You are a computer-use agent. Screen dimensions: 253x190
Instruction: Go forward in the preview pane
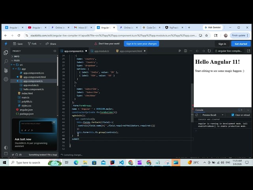coord(203,51)
